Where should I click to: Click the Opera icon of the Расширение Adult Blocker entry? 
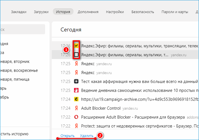[76, 117]
